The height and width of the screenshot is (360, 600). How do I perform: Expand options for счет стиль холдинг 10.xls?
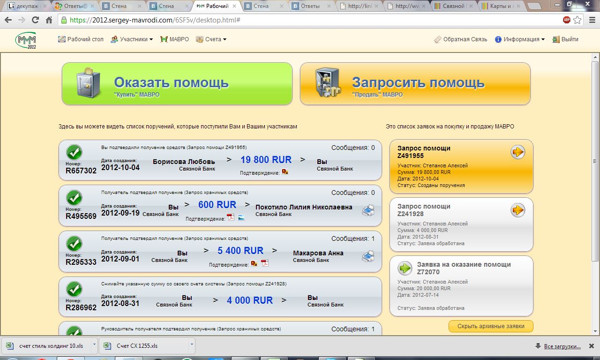pyautogui.click(x=95, y=346)
